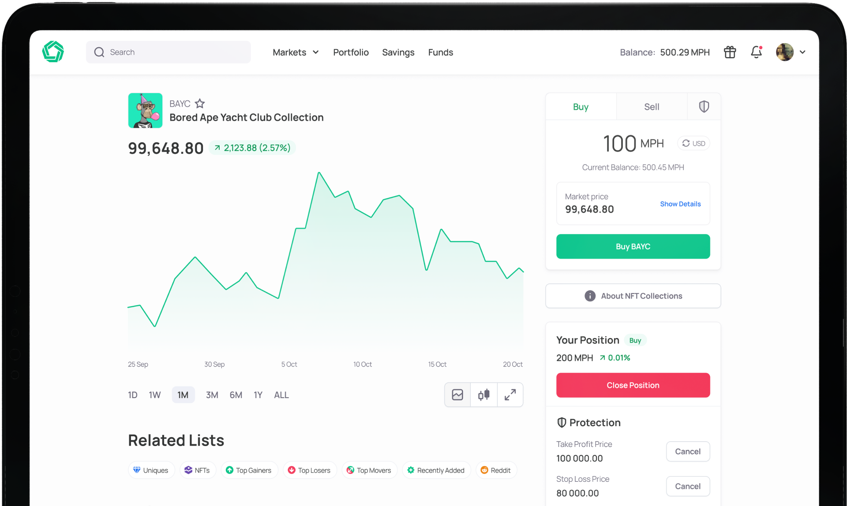Open the Top Losers list
847x506 pixels.
coord(309,470)
